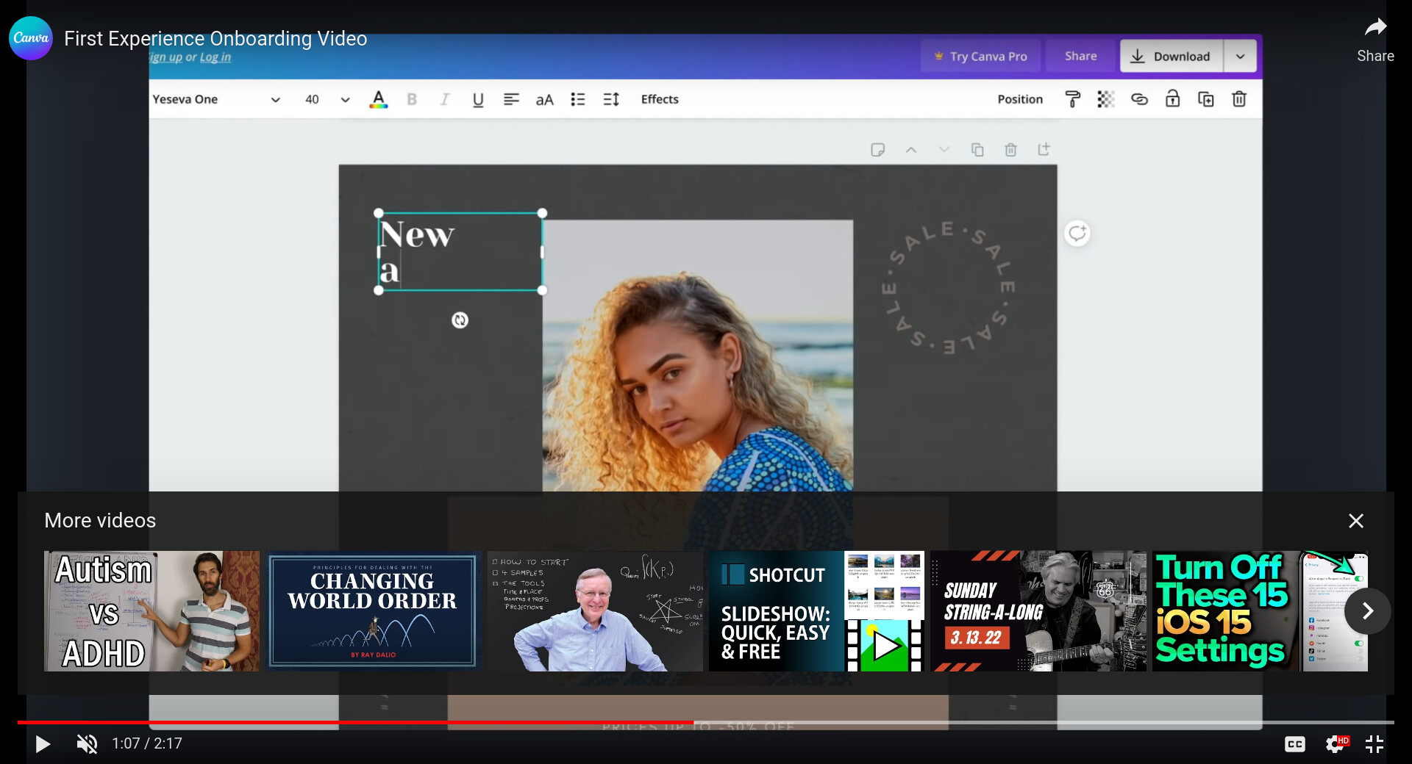Screen dimensions: 1412x764
Task: Click the Share arrow icon
Action: point(1375,29)
